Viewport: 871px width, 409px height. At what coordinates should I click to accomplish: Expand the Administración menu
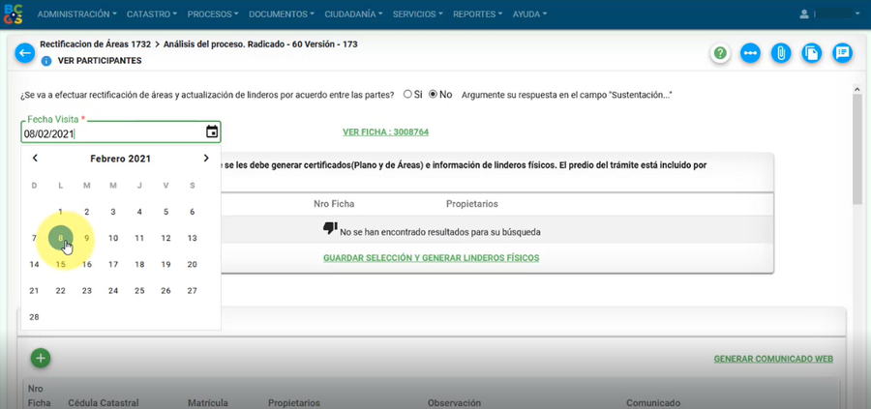[x=76, y=15]
